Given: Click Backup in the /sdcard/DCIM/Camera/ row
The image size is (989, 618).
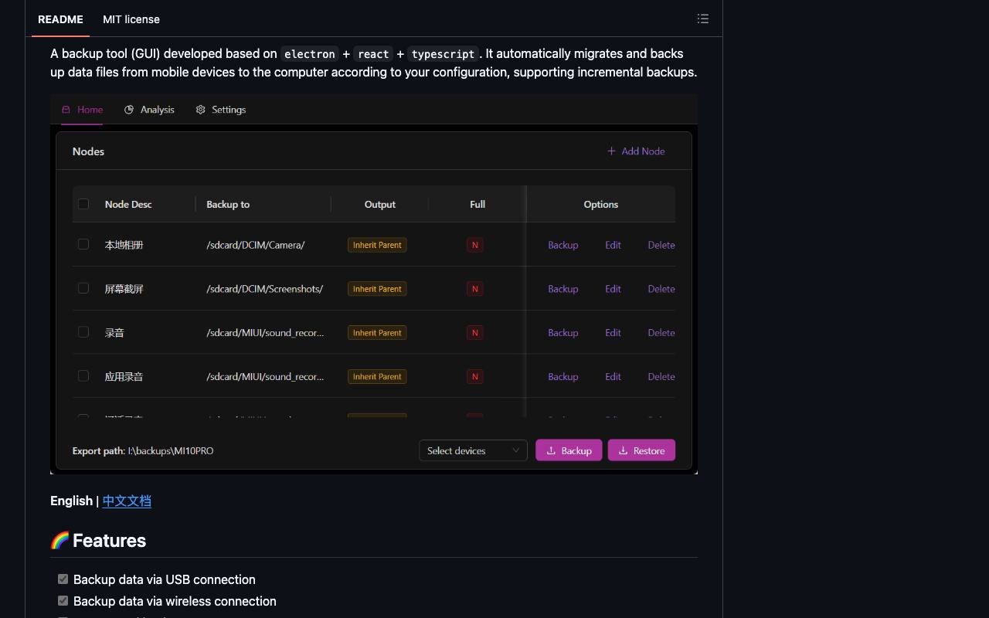Looking at the screenshot, I should tap(563, 245).
